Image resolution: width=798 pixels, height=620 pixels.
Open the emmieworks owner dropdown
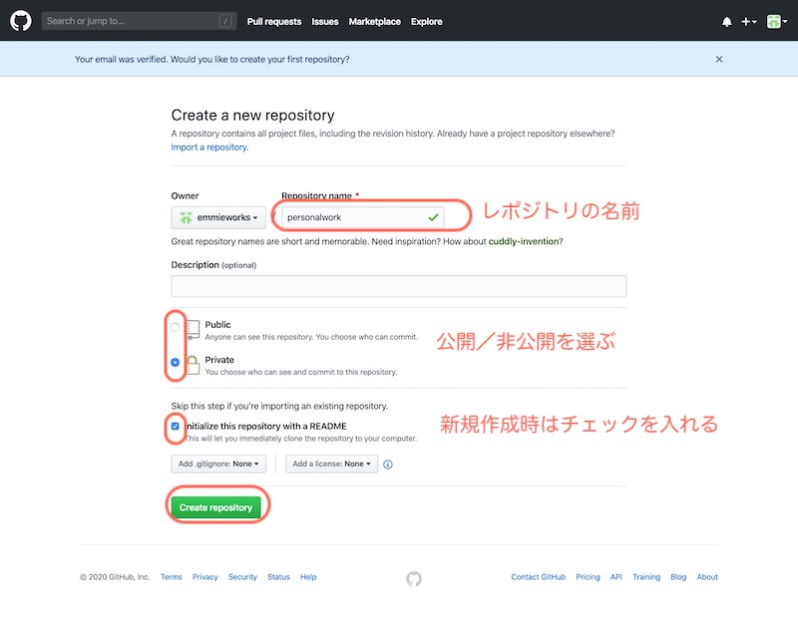coord(218,217)
